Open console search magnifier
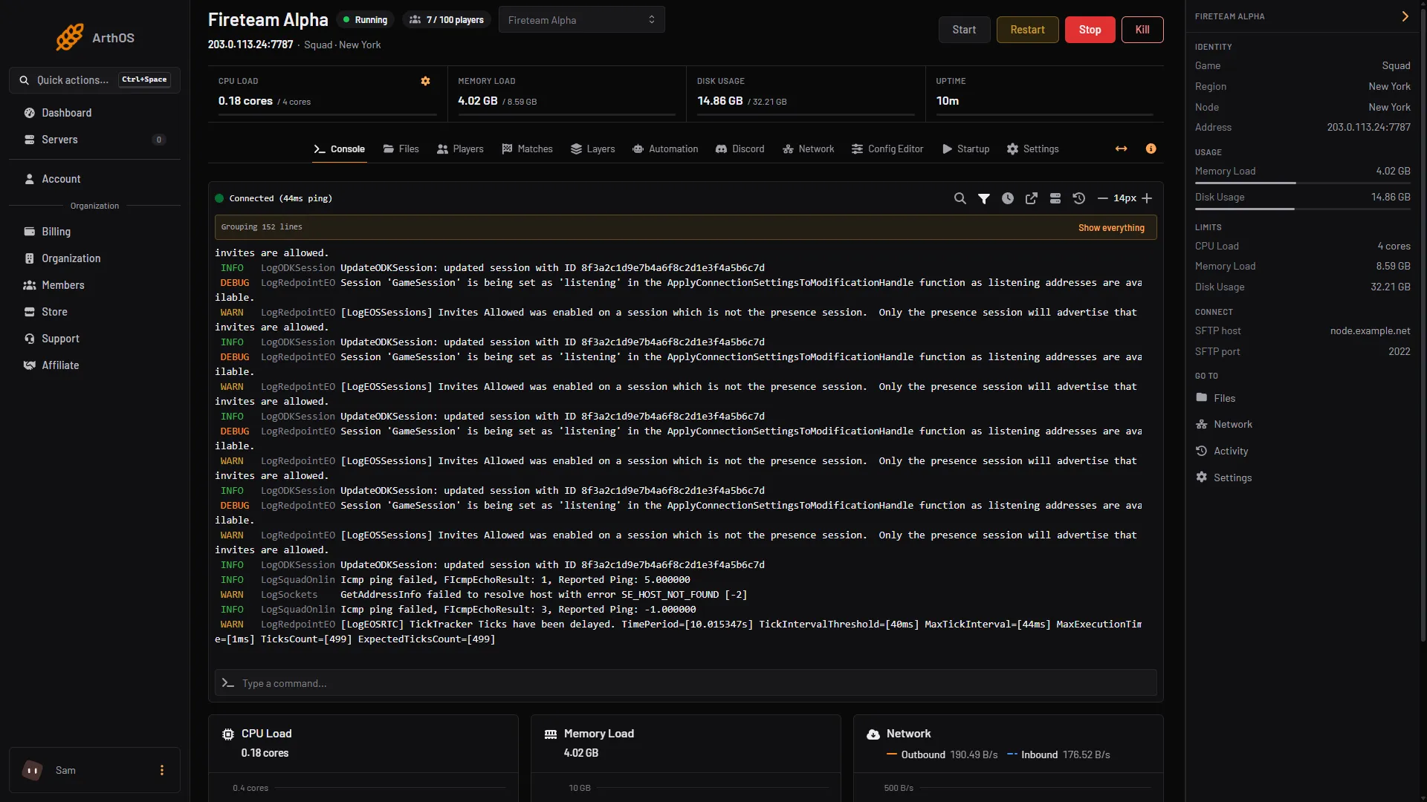The image size is (1427, 802). coord(960,198)
